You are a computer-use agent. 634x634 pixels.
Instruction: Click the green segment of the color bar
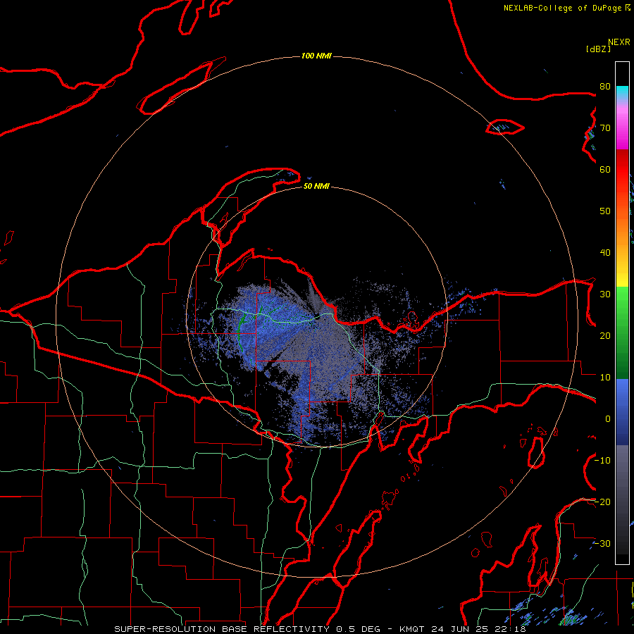coord(622,332)
